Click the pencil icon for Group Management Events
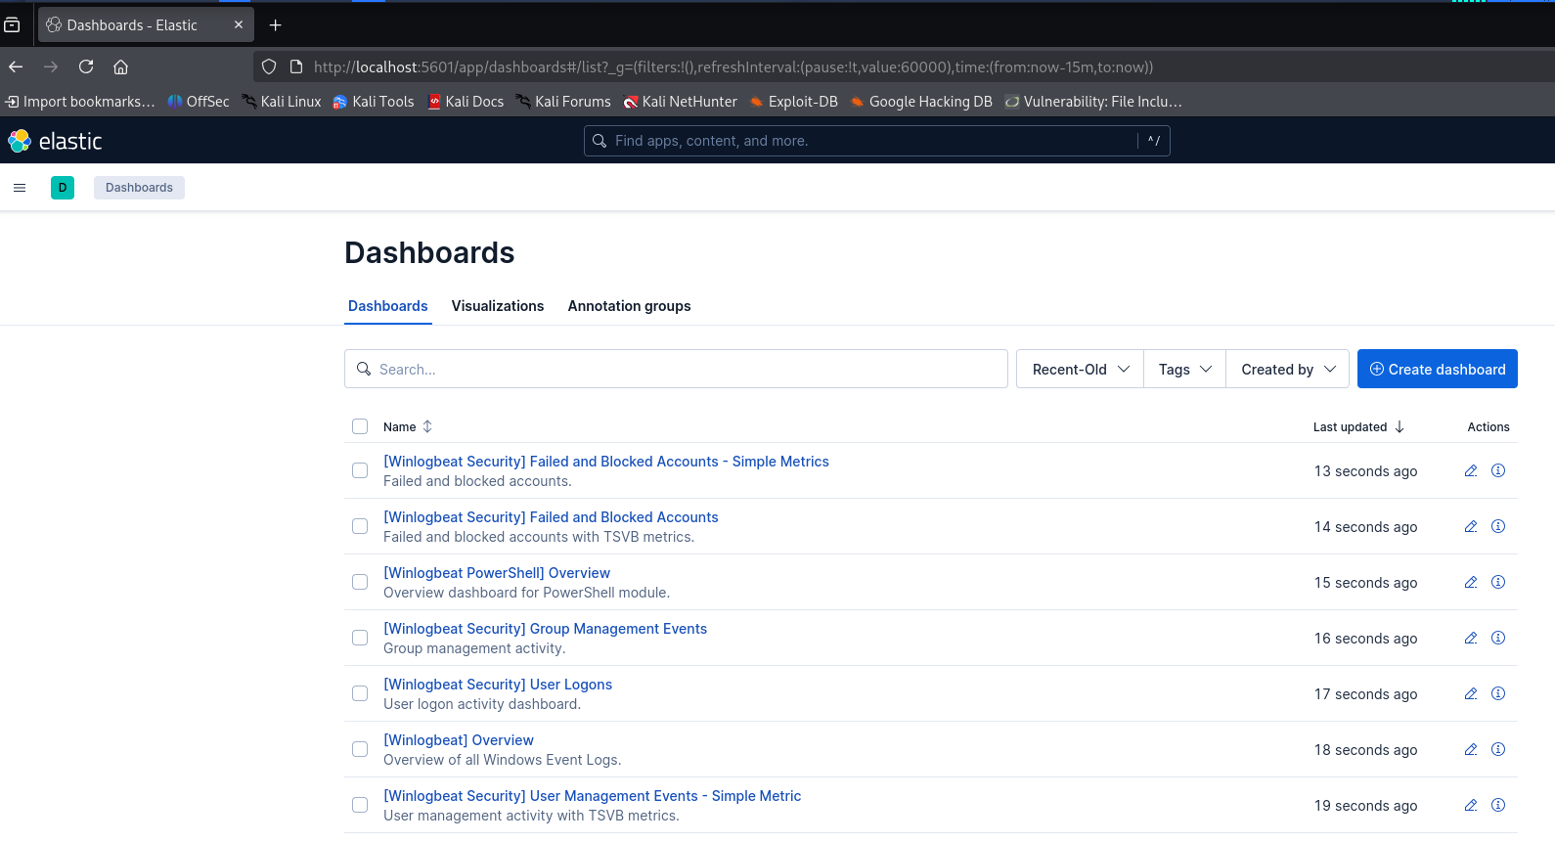The image size is (1555, 842). tap(1470, 638)
